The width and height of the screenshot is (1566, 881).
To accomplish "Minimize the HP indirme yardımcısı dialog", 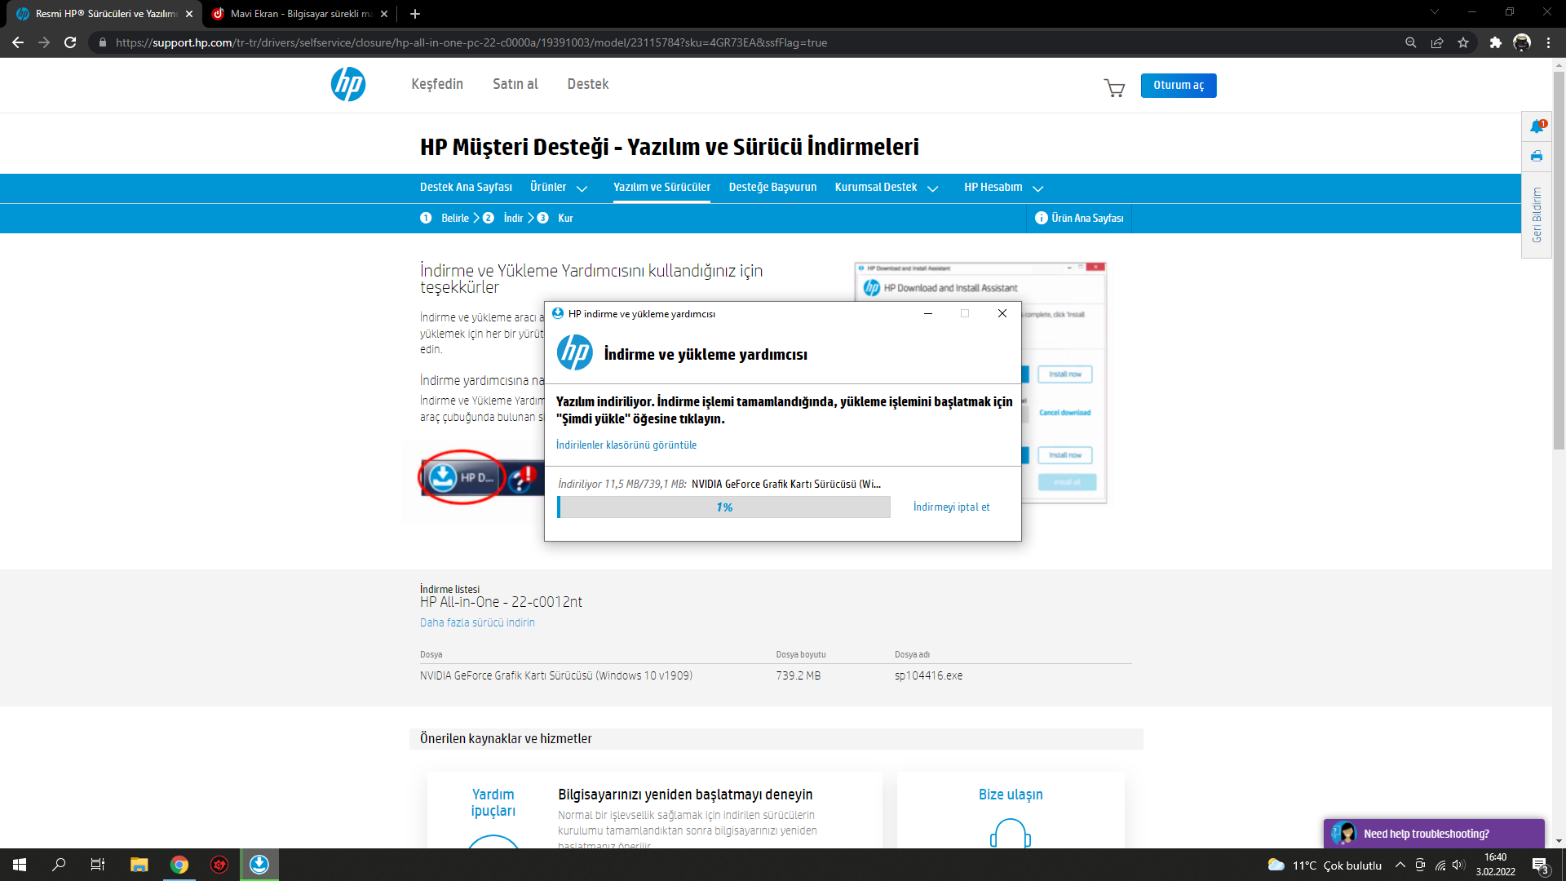I will [927, 314].
